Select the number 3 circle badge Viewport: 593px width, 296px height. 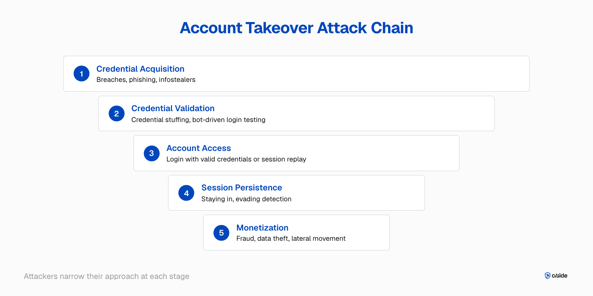click(x=152, y=153)
